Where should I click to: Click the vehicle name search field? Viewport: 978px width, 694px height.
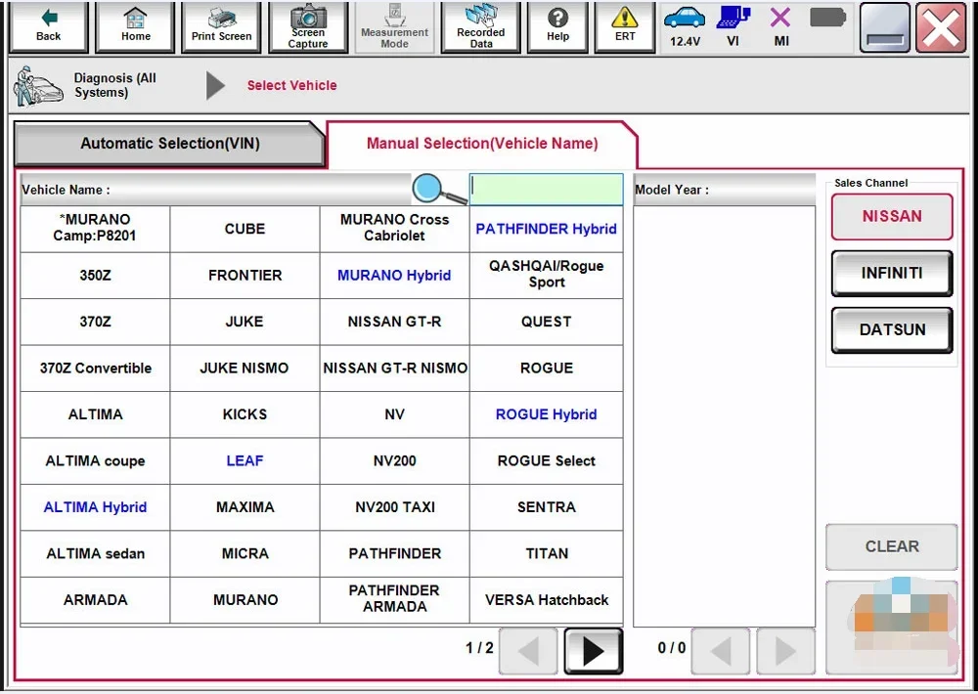(x=546, y=190)
